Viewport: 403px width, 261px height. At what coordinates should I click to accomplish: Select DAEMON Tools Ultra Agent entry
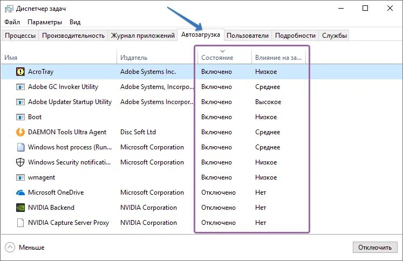coord(67,132)
